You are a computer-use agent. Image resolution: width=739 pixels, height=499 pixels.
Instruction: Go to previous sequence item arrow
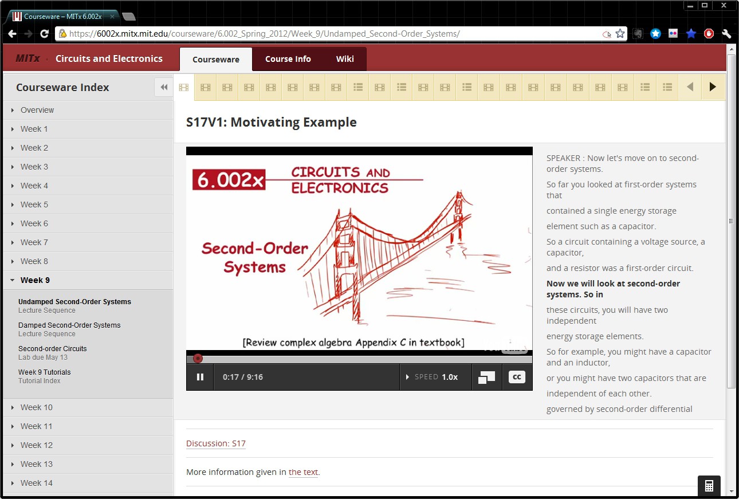tap(690, 87)
